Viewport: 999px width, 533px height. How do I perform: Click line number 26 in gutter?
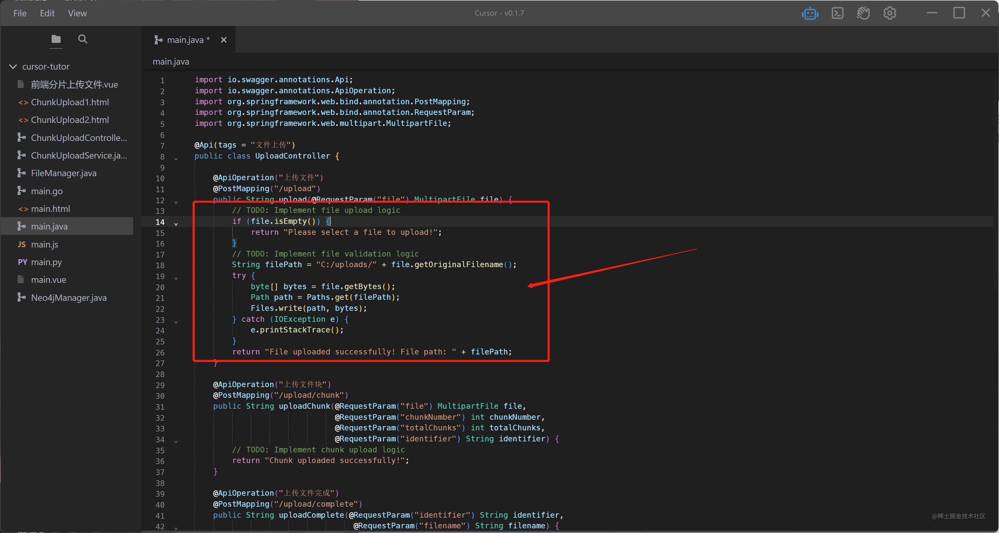160,353
